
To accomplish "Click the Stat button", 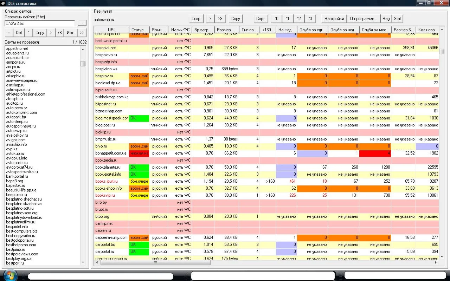I will (397, 19).
